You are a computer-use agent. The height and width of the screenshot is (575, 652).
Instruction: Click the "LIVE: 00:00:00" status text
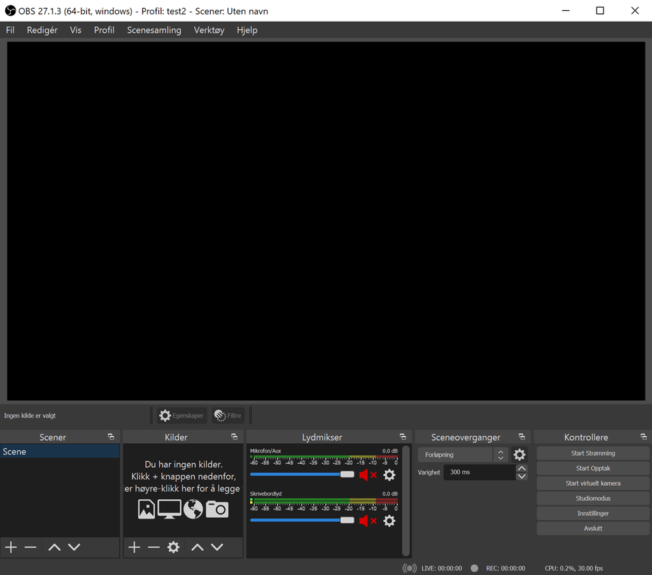point(442,569)
